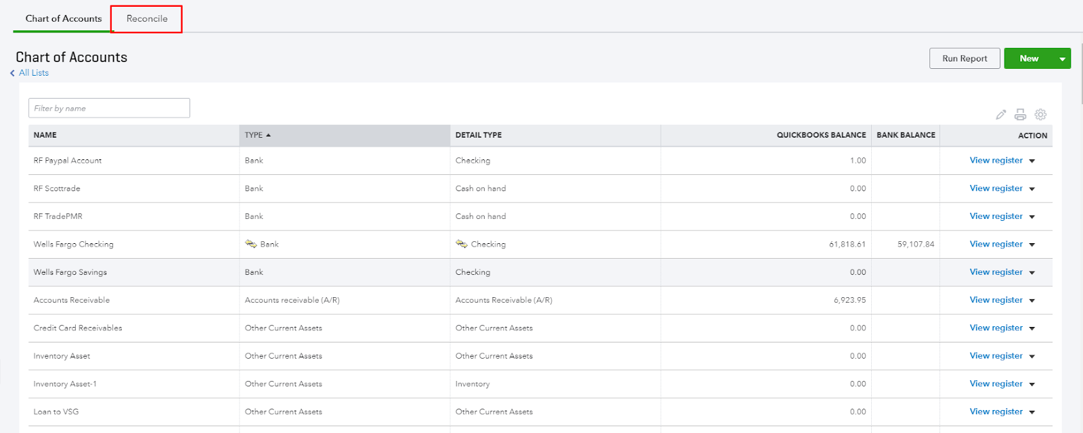Open View register for Inventory Asset
The image size is (1083, 433).
pos(996,355)
